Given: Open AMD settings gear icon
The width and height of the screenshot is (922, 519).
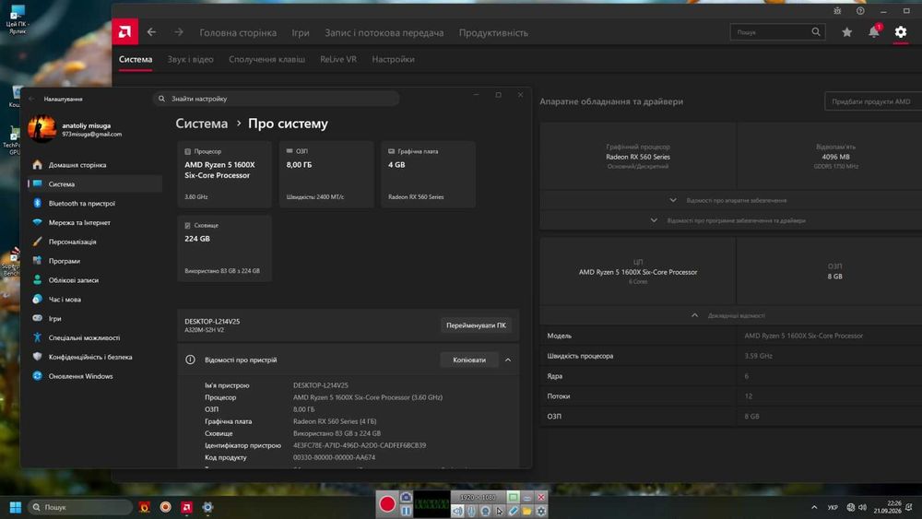Looking at the screenshot, I should 900,32.
